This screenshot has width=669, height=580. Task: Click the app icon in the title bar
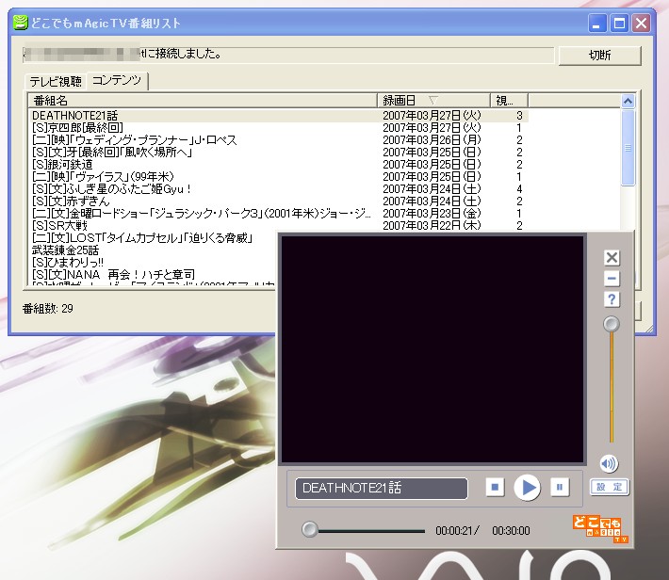20,23
